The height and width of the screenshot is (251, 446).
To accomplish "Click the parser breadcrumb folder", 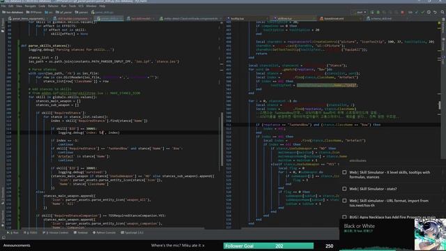I will coord(82,13).
